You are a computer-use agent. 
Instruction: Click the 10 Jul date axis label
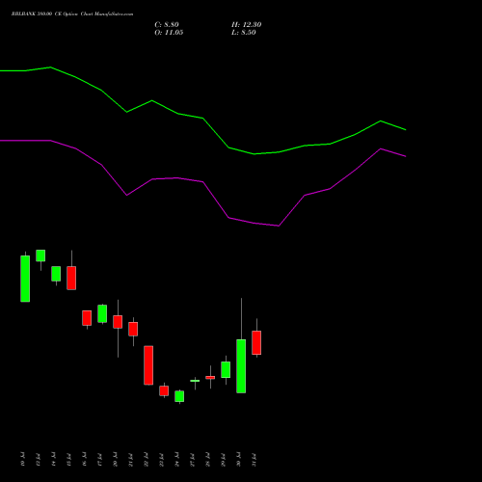(22, 459)
